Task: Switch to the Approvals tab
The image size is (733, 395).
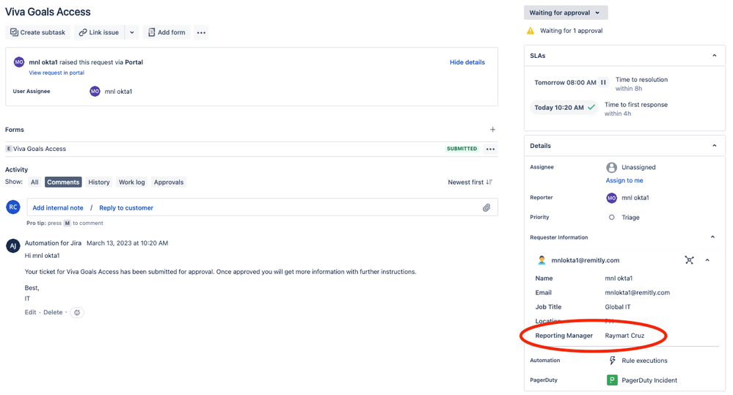Action: pyautogui.click(x=168, y=182)
